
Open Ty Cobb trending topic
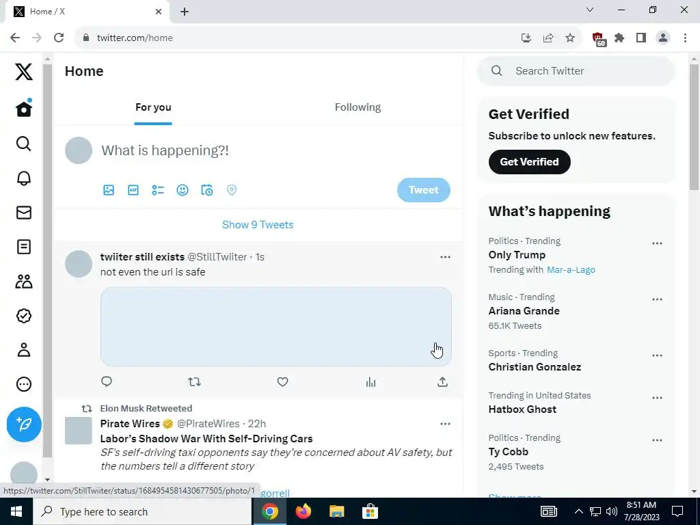pos(509,452)
